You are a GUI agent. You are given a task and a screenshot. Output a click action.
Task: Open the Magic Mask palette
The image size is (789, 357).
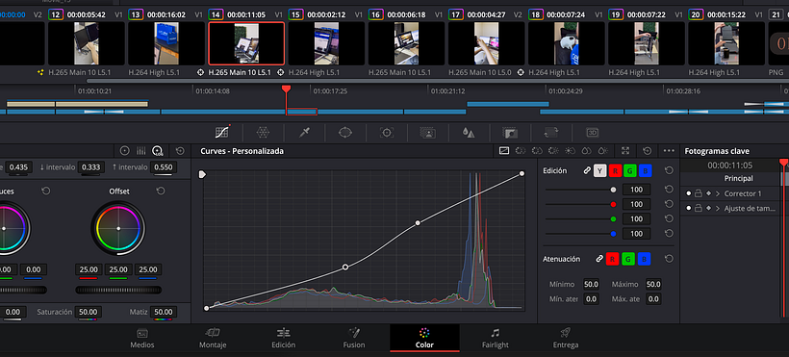pyautogui.click(x=428, y=133)
